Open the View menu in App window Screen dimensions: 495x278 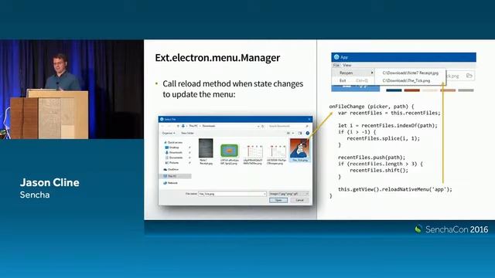[347, 65]
